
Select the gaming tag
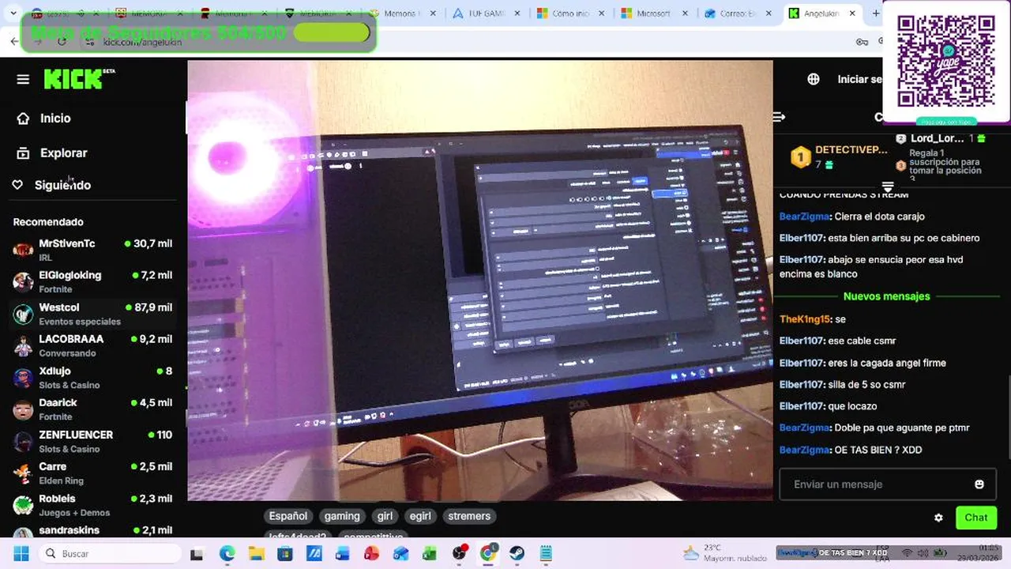coord(342,516)
